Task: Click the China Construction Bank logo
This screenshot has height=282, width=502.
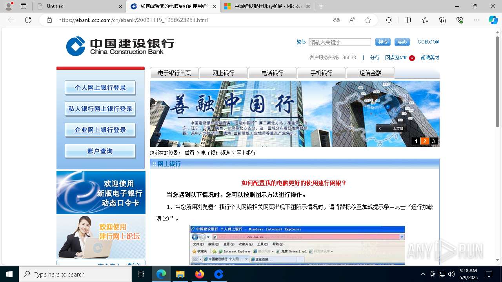Action: click(120, 46)
